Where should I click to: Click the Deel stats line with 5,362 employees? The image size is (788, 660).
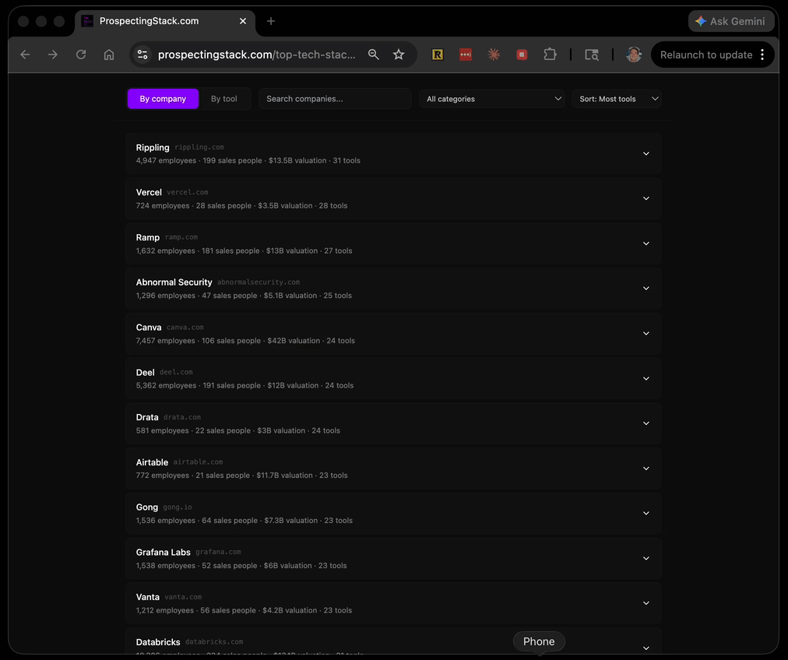[244, 386]
